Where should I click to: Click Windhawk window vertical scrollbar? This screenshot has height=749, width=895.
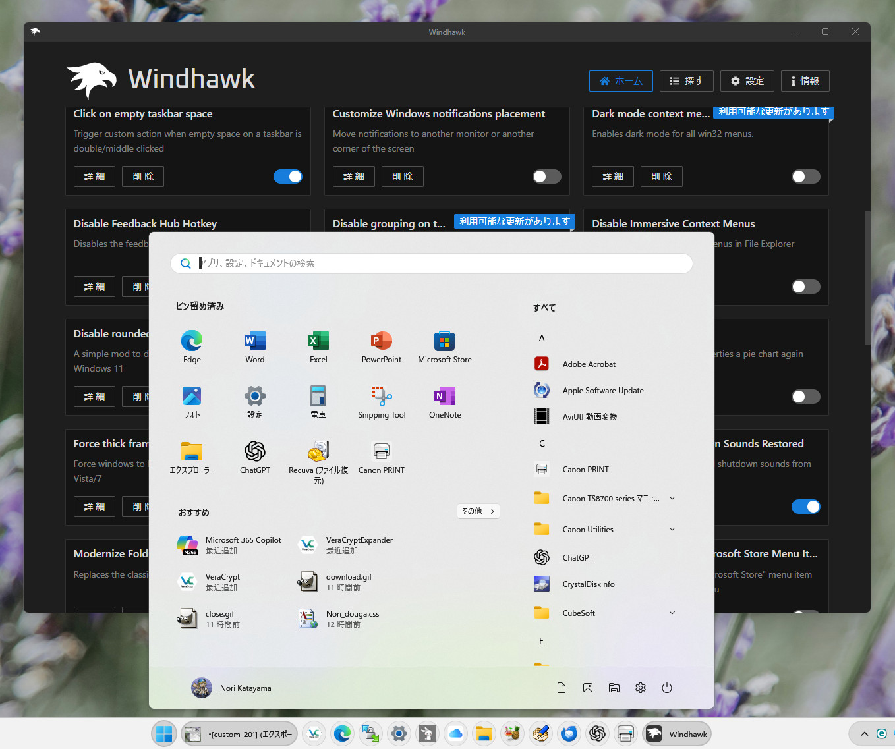867,277
